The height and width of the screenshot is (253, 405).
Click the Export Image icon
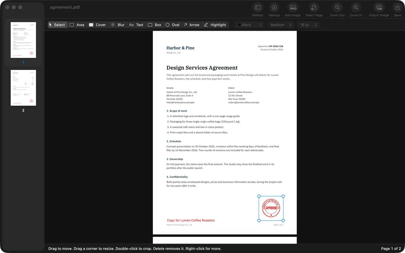click(x=379, y=8)
